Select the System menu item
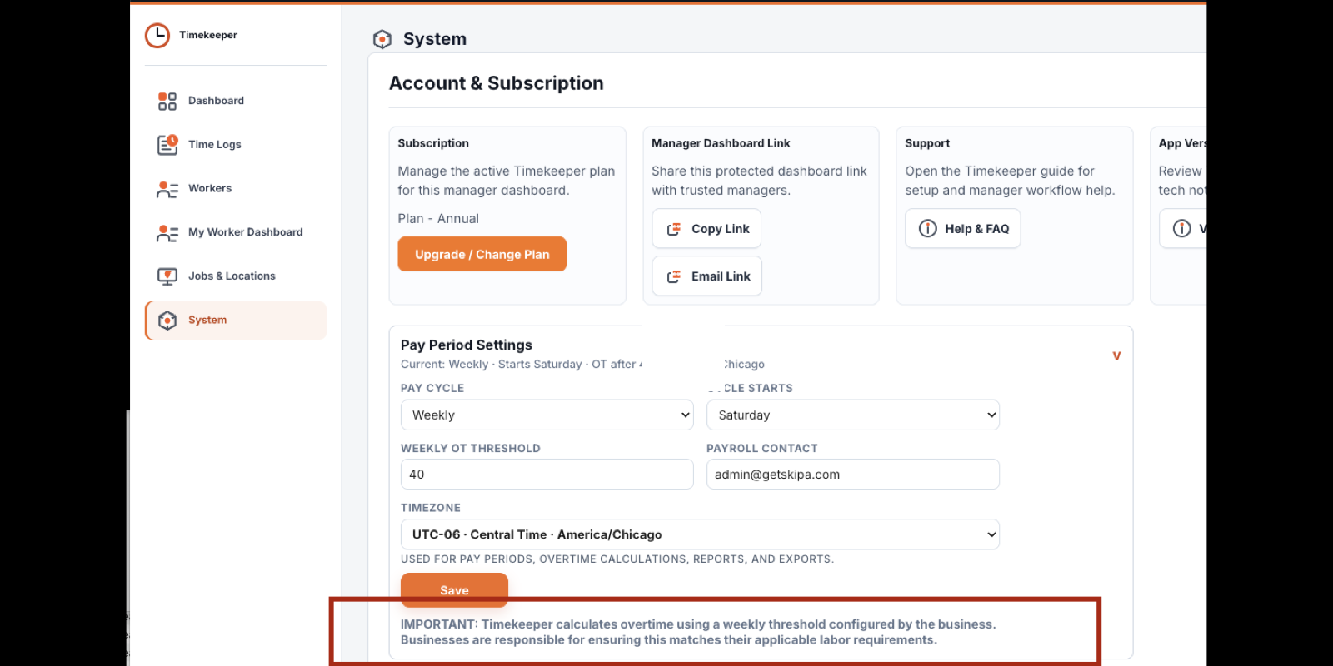This screenshot has height=666, width=1333. tap(236, 321)
